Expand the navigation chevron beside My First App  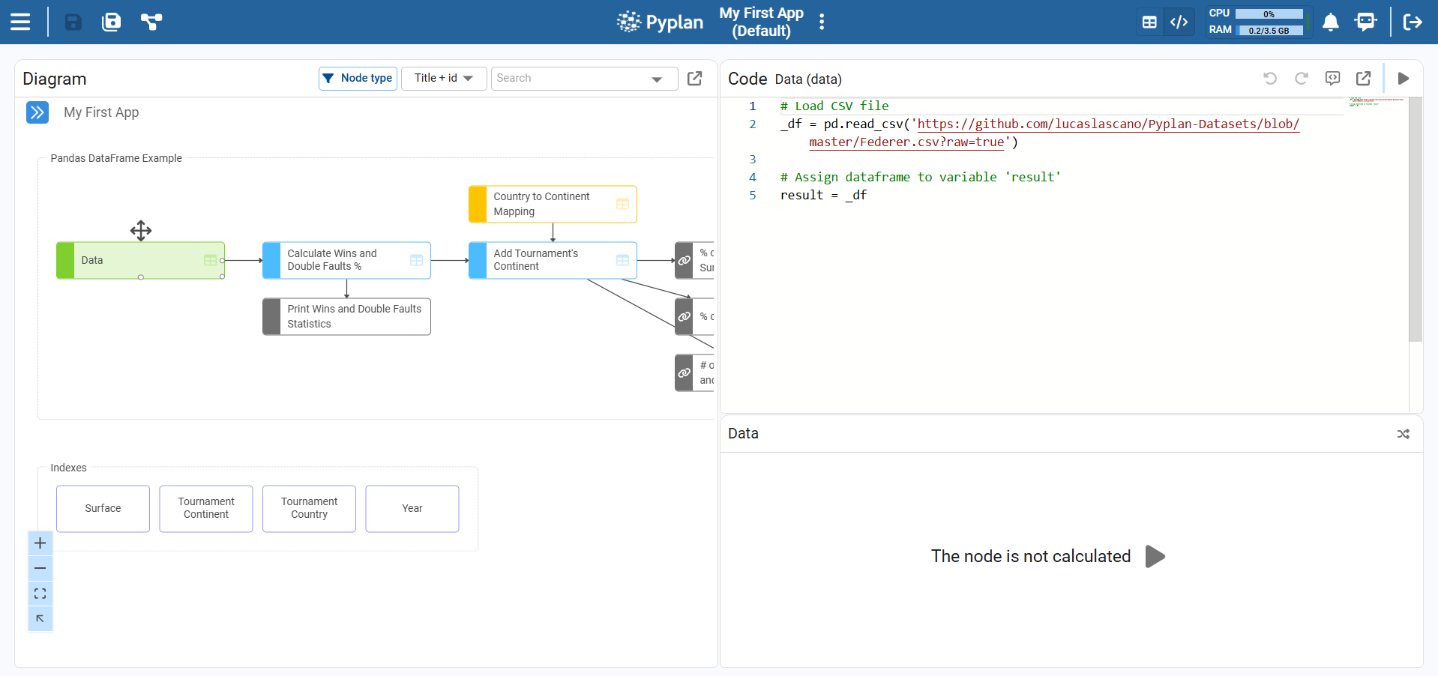37,112
